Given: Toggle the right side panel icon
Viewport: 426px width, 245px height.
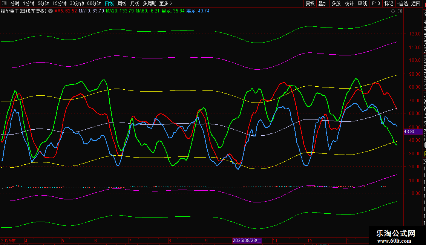Looking at the screenshot, I should coord(400,11).
